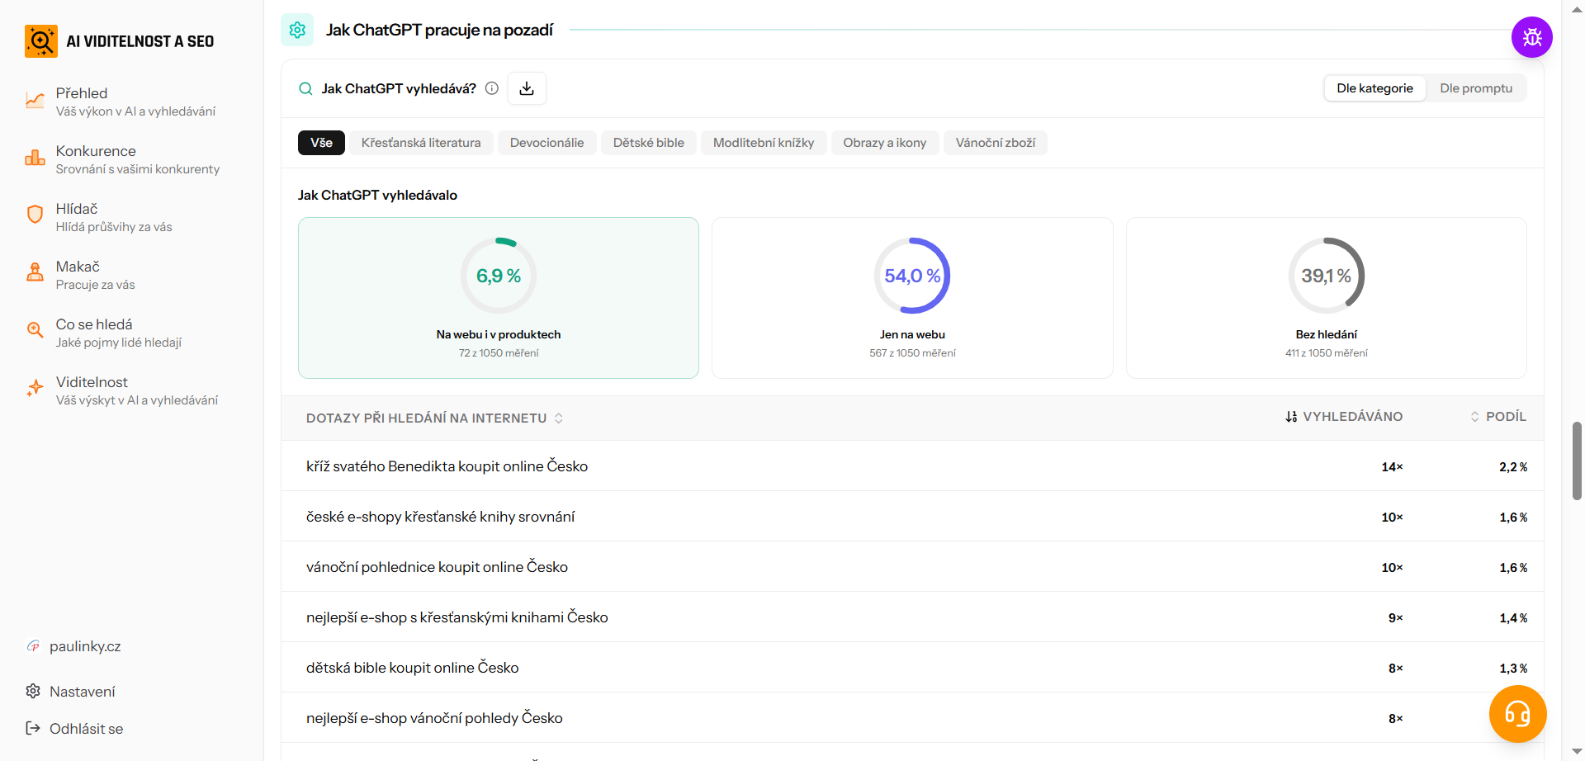The height and width of the screenshot is (761, 1585).
Task: Click query dětská bible koupit online Česko
Action: click(412, 668)
